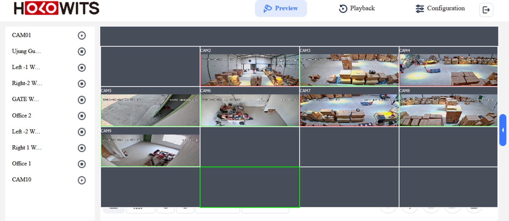
Task: Stop the Right 1 W… camera stream
Action: coord(82,148)
